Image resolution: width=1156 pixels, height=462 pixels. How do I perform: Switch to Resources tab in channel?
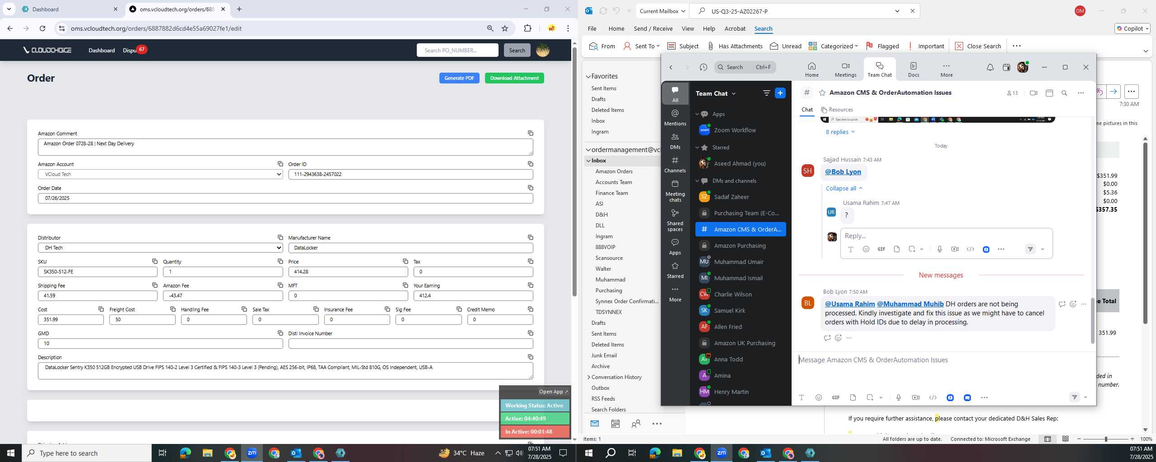point(837,110)
